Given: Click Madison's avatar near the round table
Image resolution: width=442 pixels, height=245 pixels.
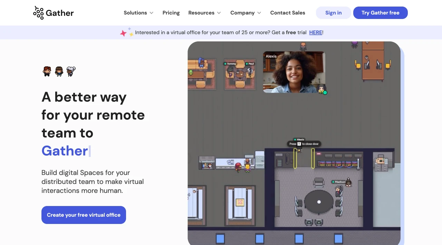Looking at the screenshot, I should point(348,182).
